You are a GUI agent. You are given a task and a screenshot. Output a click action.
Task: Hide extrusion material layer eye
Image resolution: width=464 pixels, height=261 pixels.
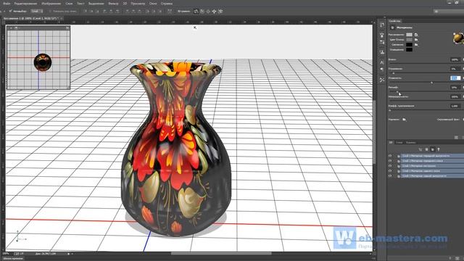[390, 166]
